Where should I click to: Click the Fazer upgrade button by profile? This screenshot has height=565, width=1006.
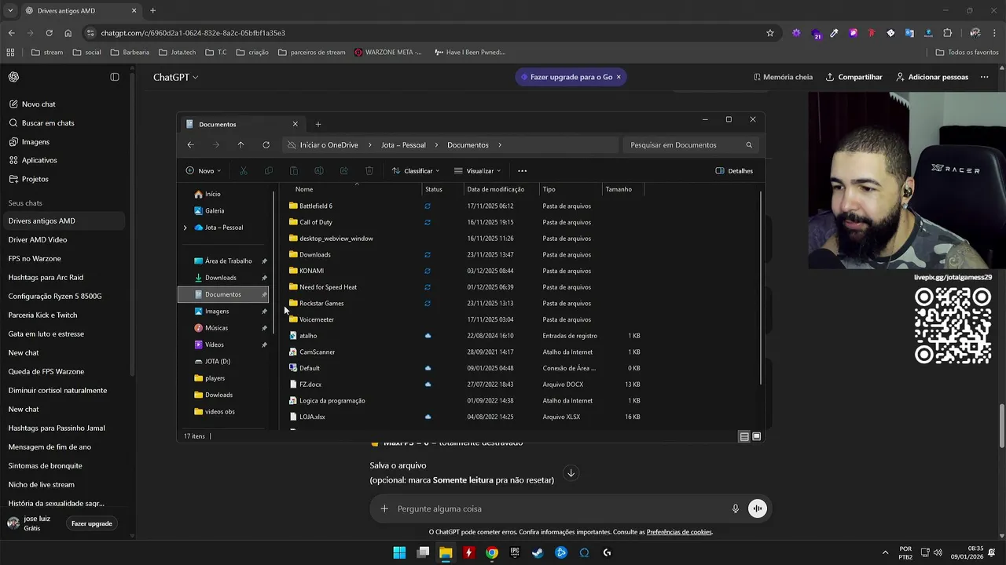pos(92,523)
